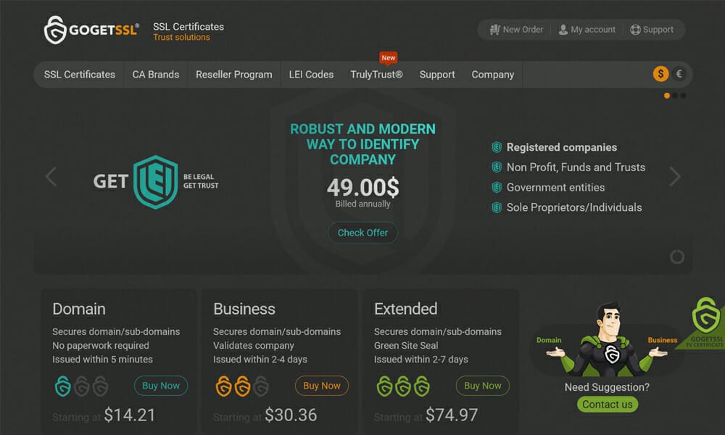The width and height of the screenshot is (725, 435).
Task: Click Robust and Modern Way headline
Action: click(363, 144)
